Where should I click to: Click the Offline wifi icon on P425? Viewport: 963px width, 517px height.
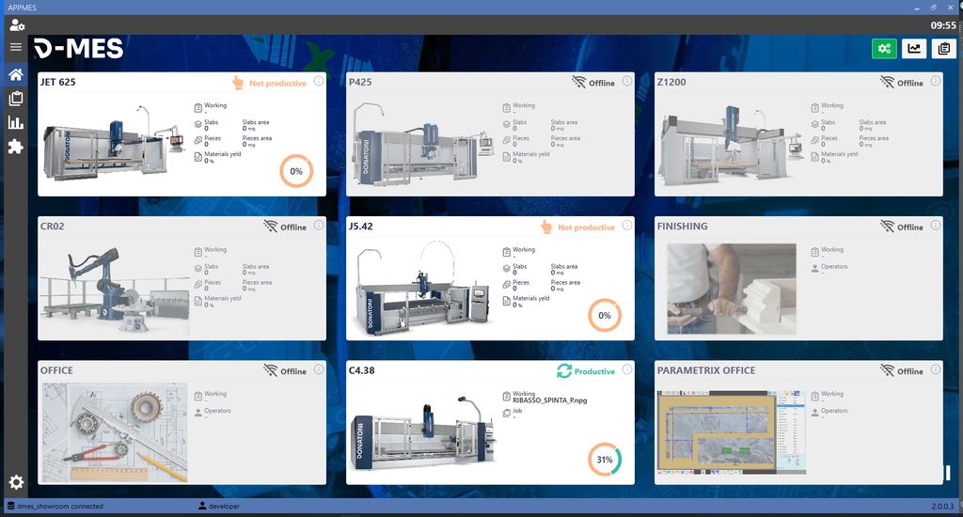click(x=578, y=83)
